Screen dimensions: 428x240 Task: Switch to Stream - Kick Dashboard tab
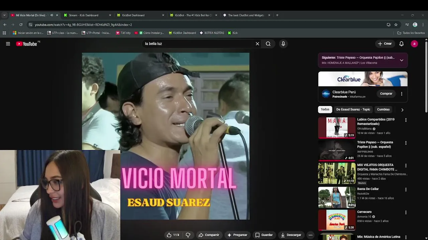point(87,15)
